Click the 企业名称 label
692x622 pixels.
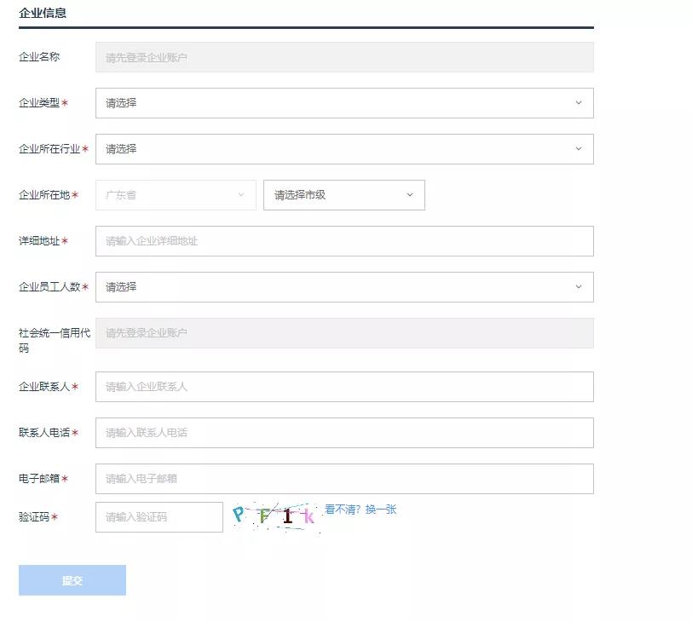point(39,56)
